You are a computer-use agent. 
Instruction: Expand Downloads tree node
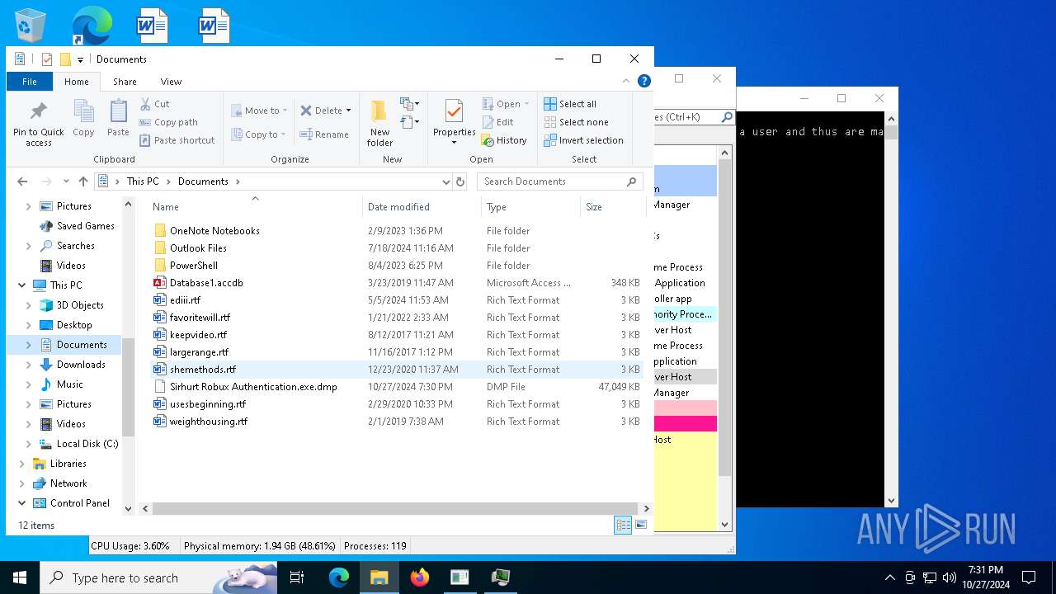[x=29, y=365]
